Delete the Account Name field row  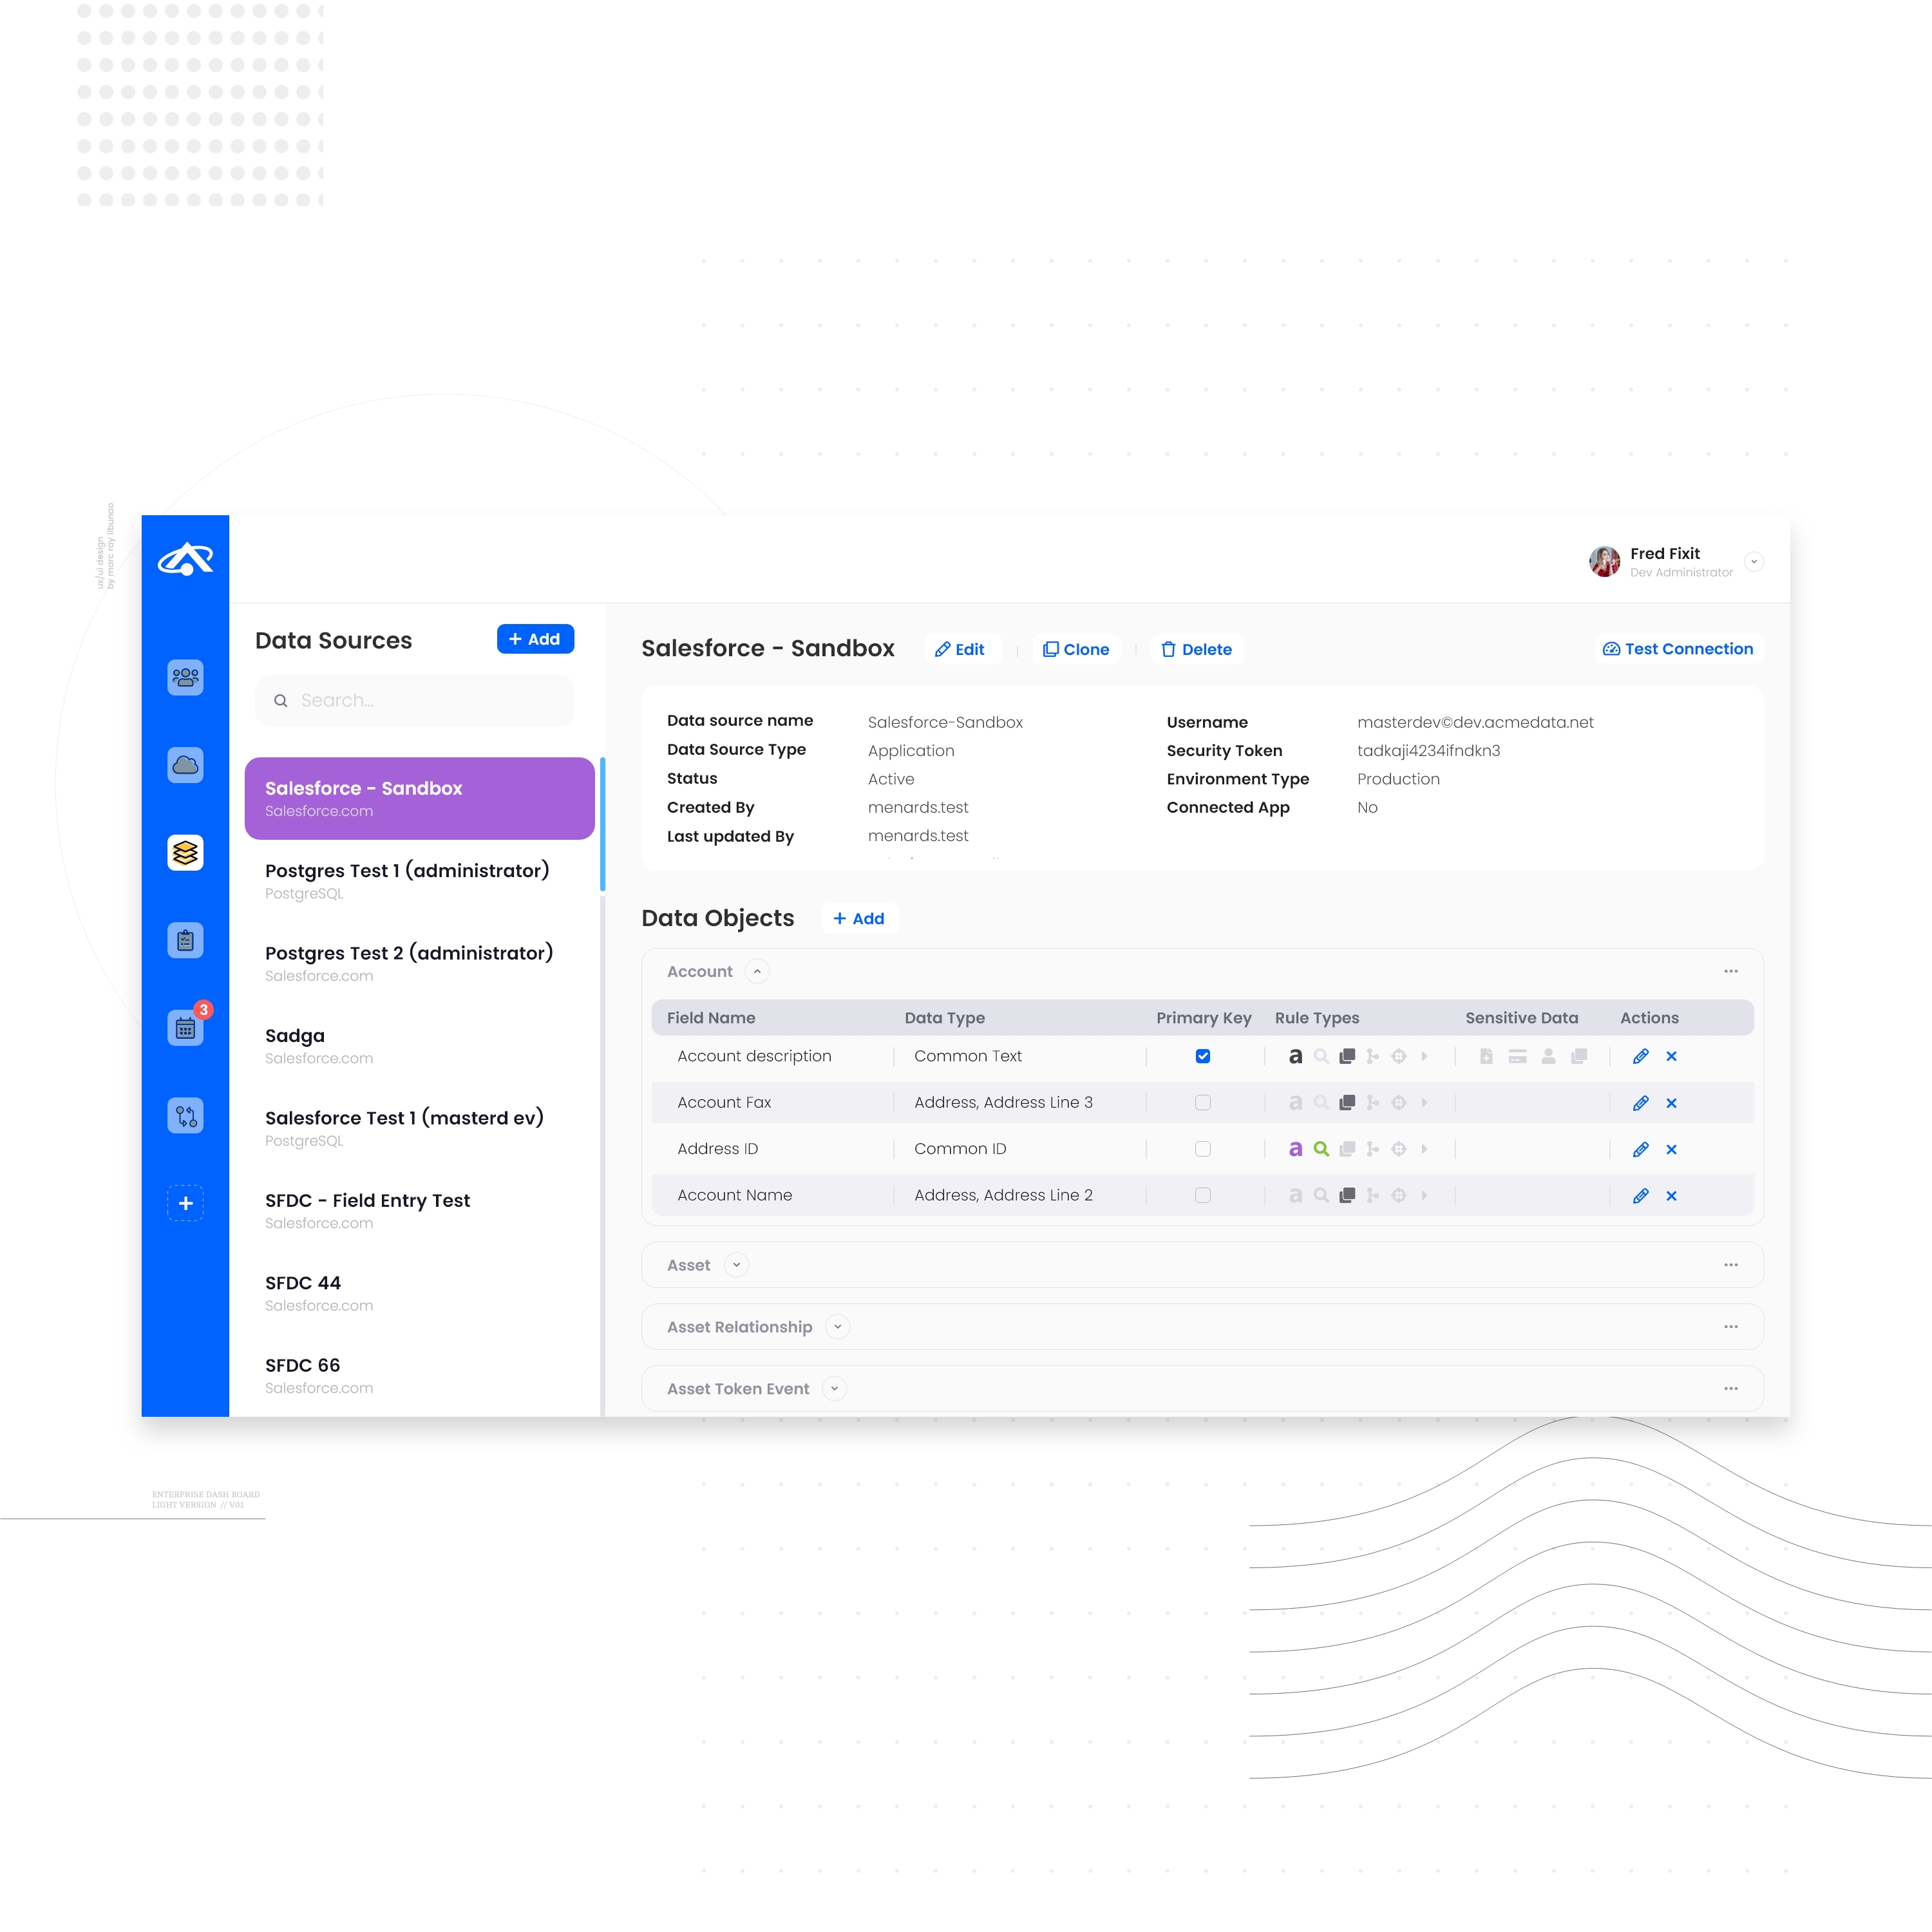click(1671, 1196)
